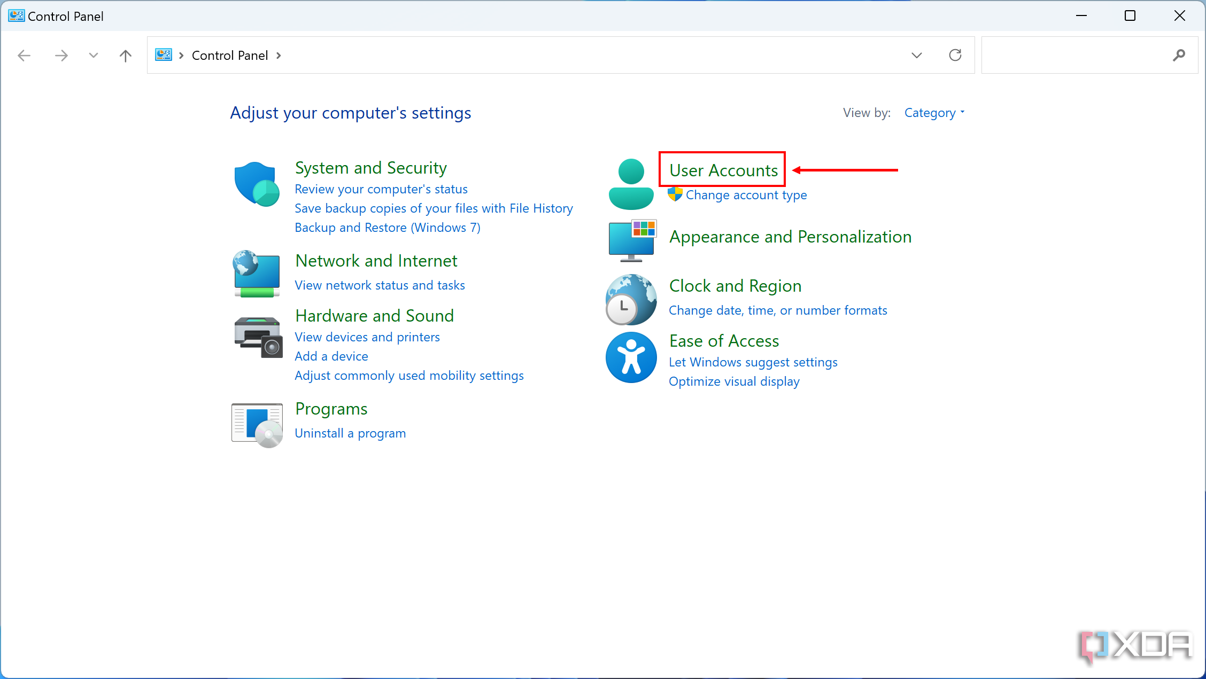Click Review your computer's status
Image resolution: width=1206 pixels, height=679 pixels.
380,189
